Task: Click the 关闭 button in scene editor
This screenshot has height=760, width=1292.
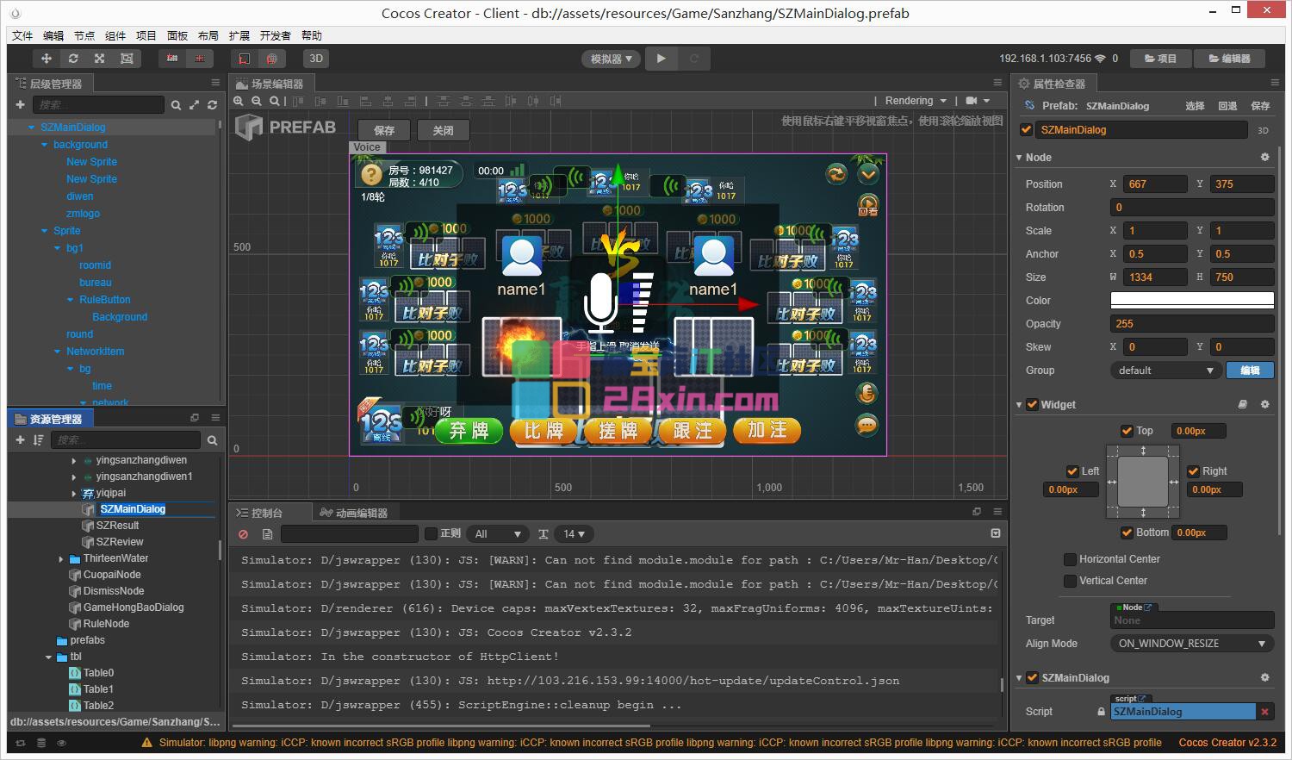Action: (443, 131)
